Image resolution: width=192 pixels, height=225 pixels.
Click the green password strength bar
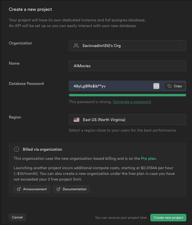pos(127,95)
